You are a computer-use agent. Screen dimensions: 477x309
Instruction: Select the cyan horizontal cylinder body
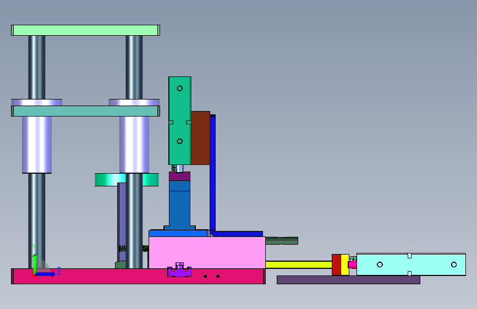[x=411, y=264]
